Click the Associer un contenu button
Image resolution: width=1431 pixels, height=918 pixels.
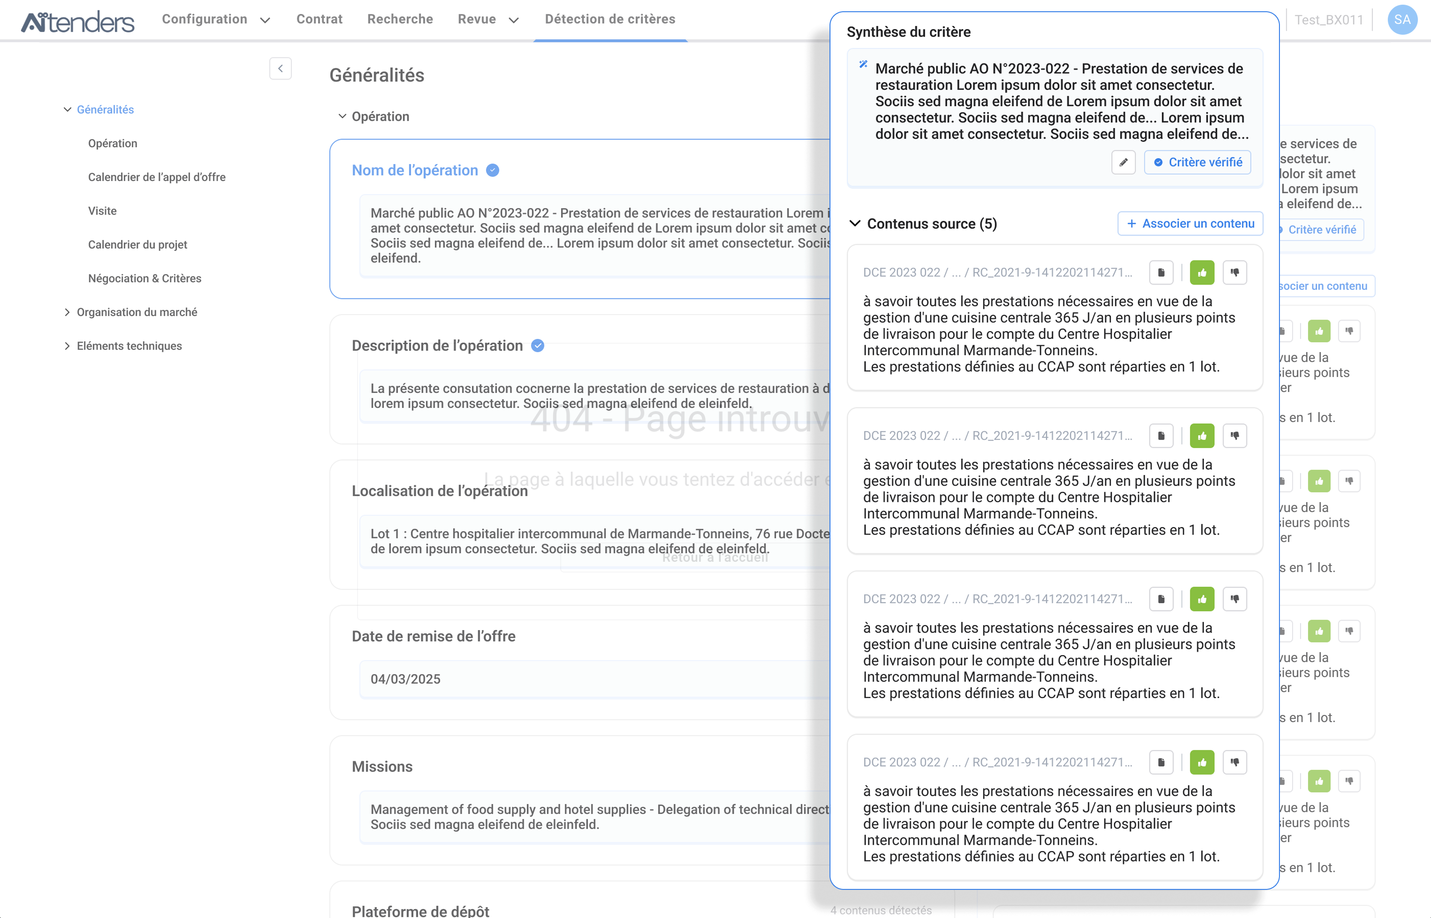point(1190,224)
